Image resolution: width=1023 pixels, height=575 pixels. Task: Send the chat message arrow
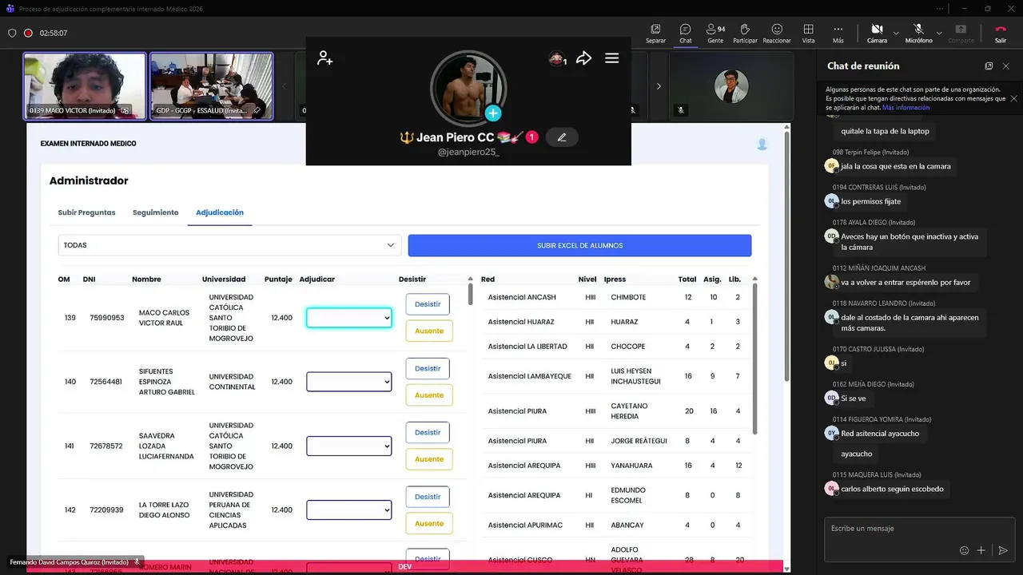[x=1003, y=550]
